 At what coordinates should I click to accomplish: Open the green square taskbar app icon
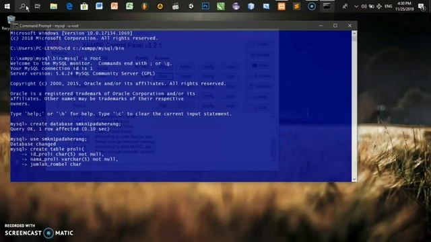[x=221, y=6]
